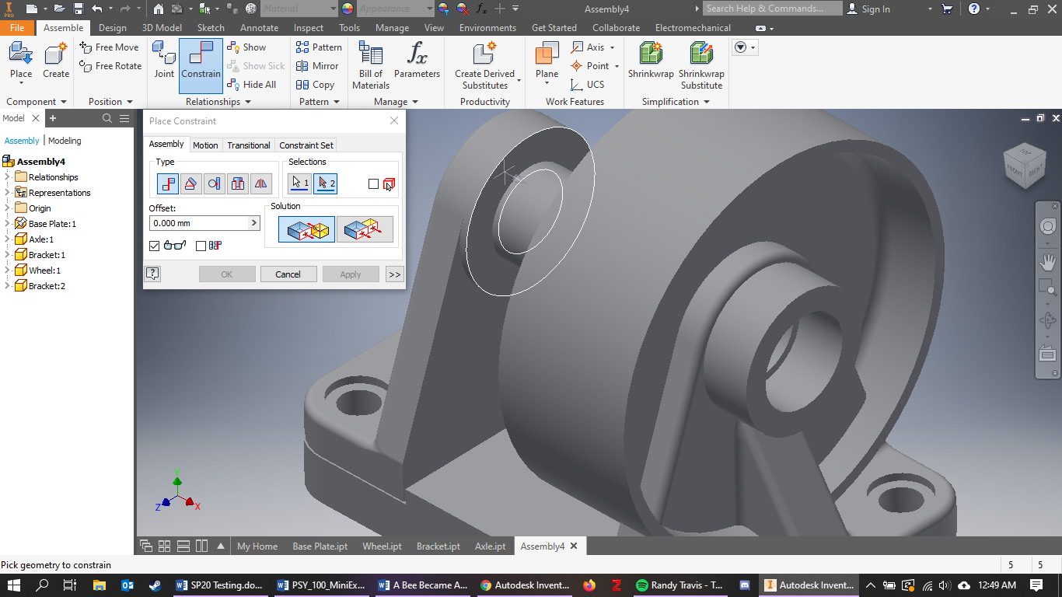Open the File menu
Viewport: 1062px width, 597px height.
click(17, 28)
